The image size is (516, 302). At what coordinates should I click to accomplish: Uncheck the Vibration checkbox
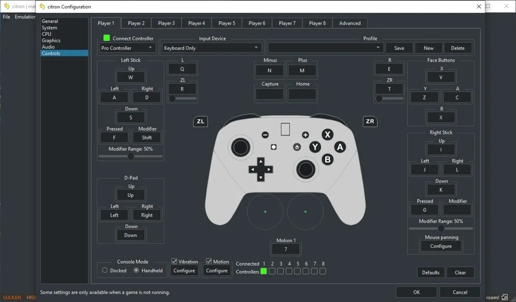coord(174,261)
